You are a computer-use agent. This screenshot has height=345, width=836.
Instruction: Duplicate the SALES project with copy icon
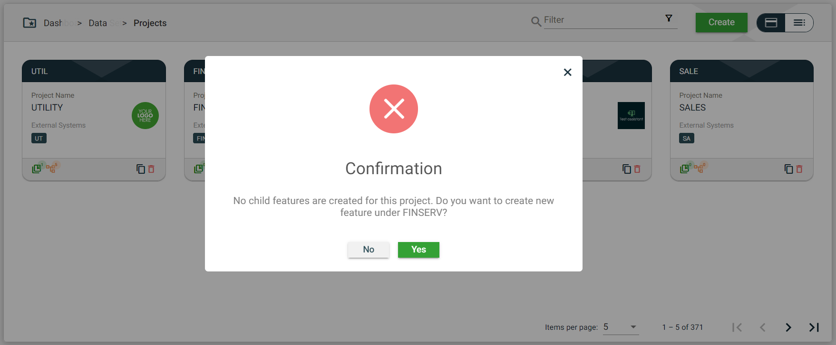(788, 169)
